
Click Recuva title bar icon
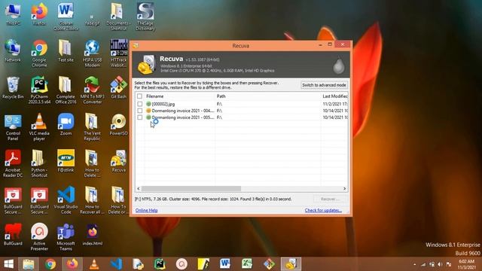(x=136, y=46)
